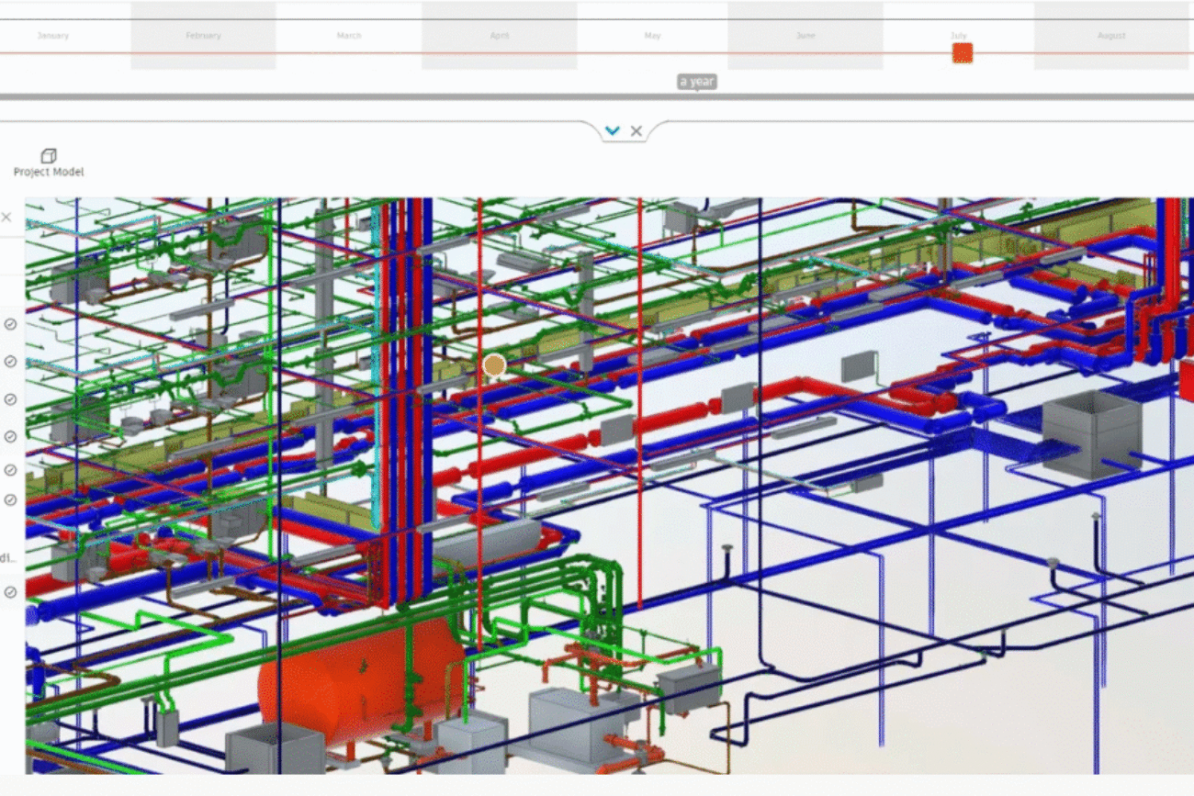1194x796 pixels.
Task: Close the left side panel with its X
Action: pyautogui.click(x=6, y=218)
